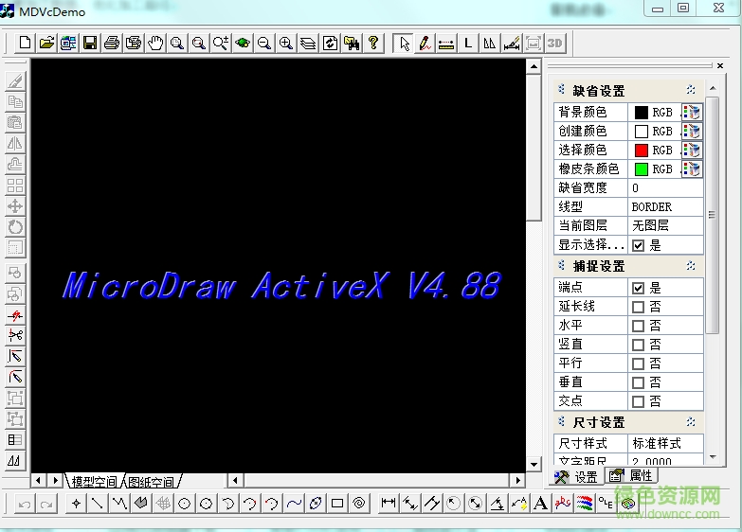Switch to the 设置 panel tab

pyautogui.click(x=576, y=477)
